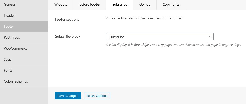Switch to the Widgets tab
This screenshot has width=246, height=104.
61,5
